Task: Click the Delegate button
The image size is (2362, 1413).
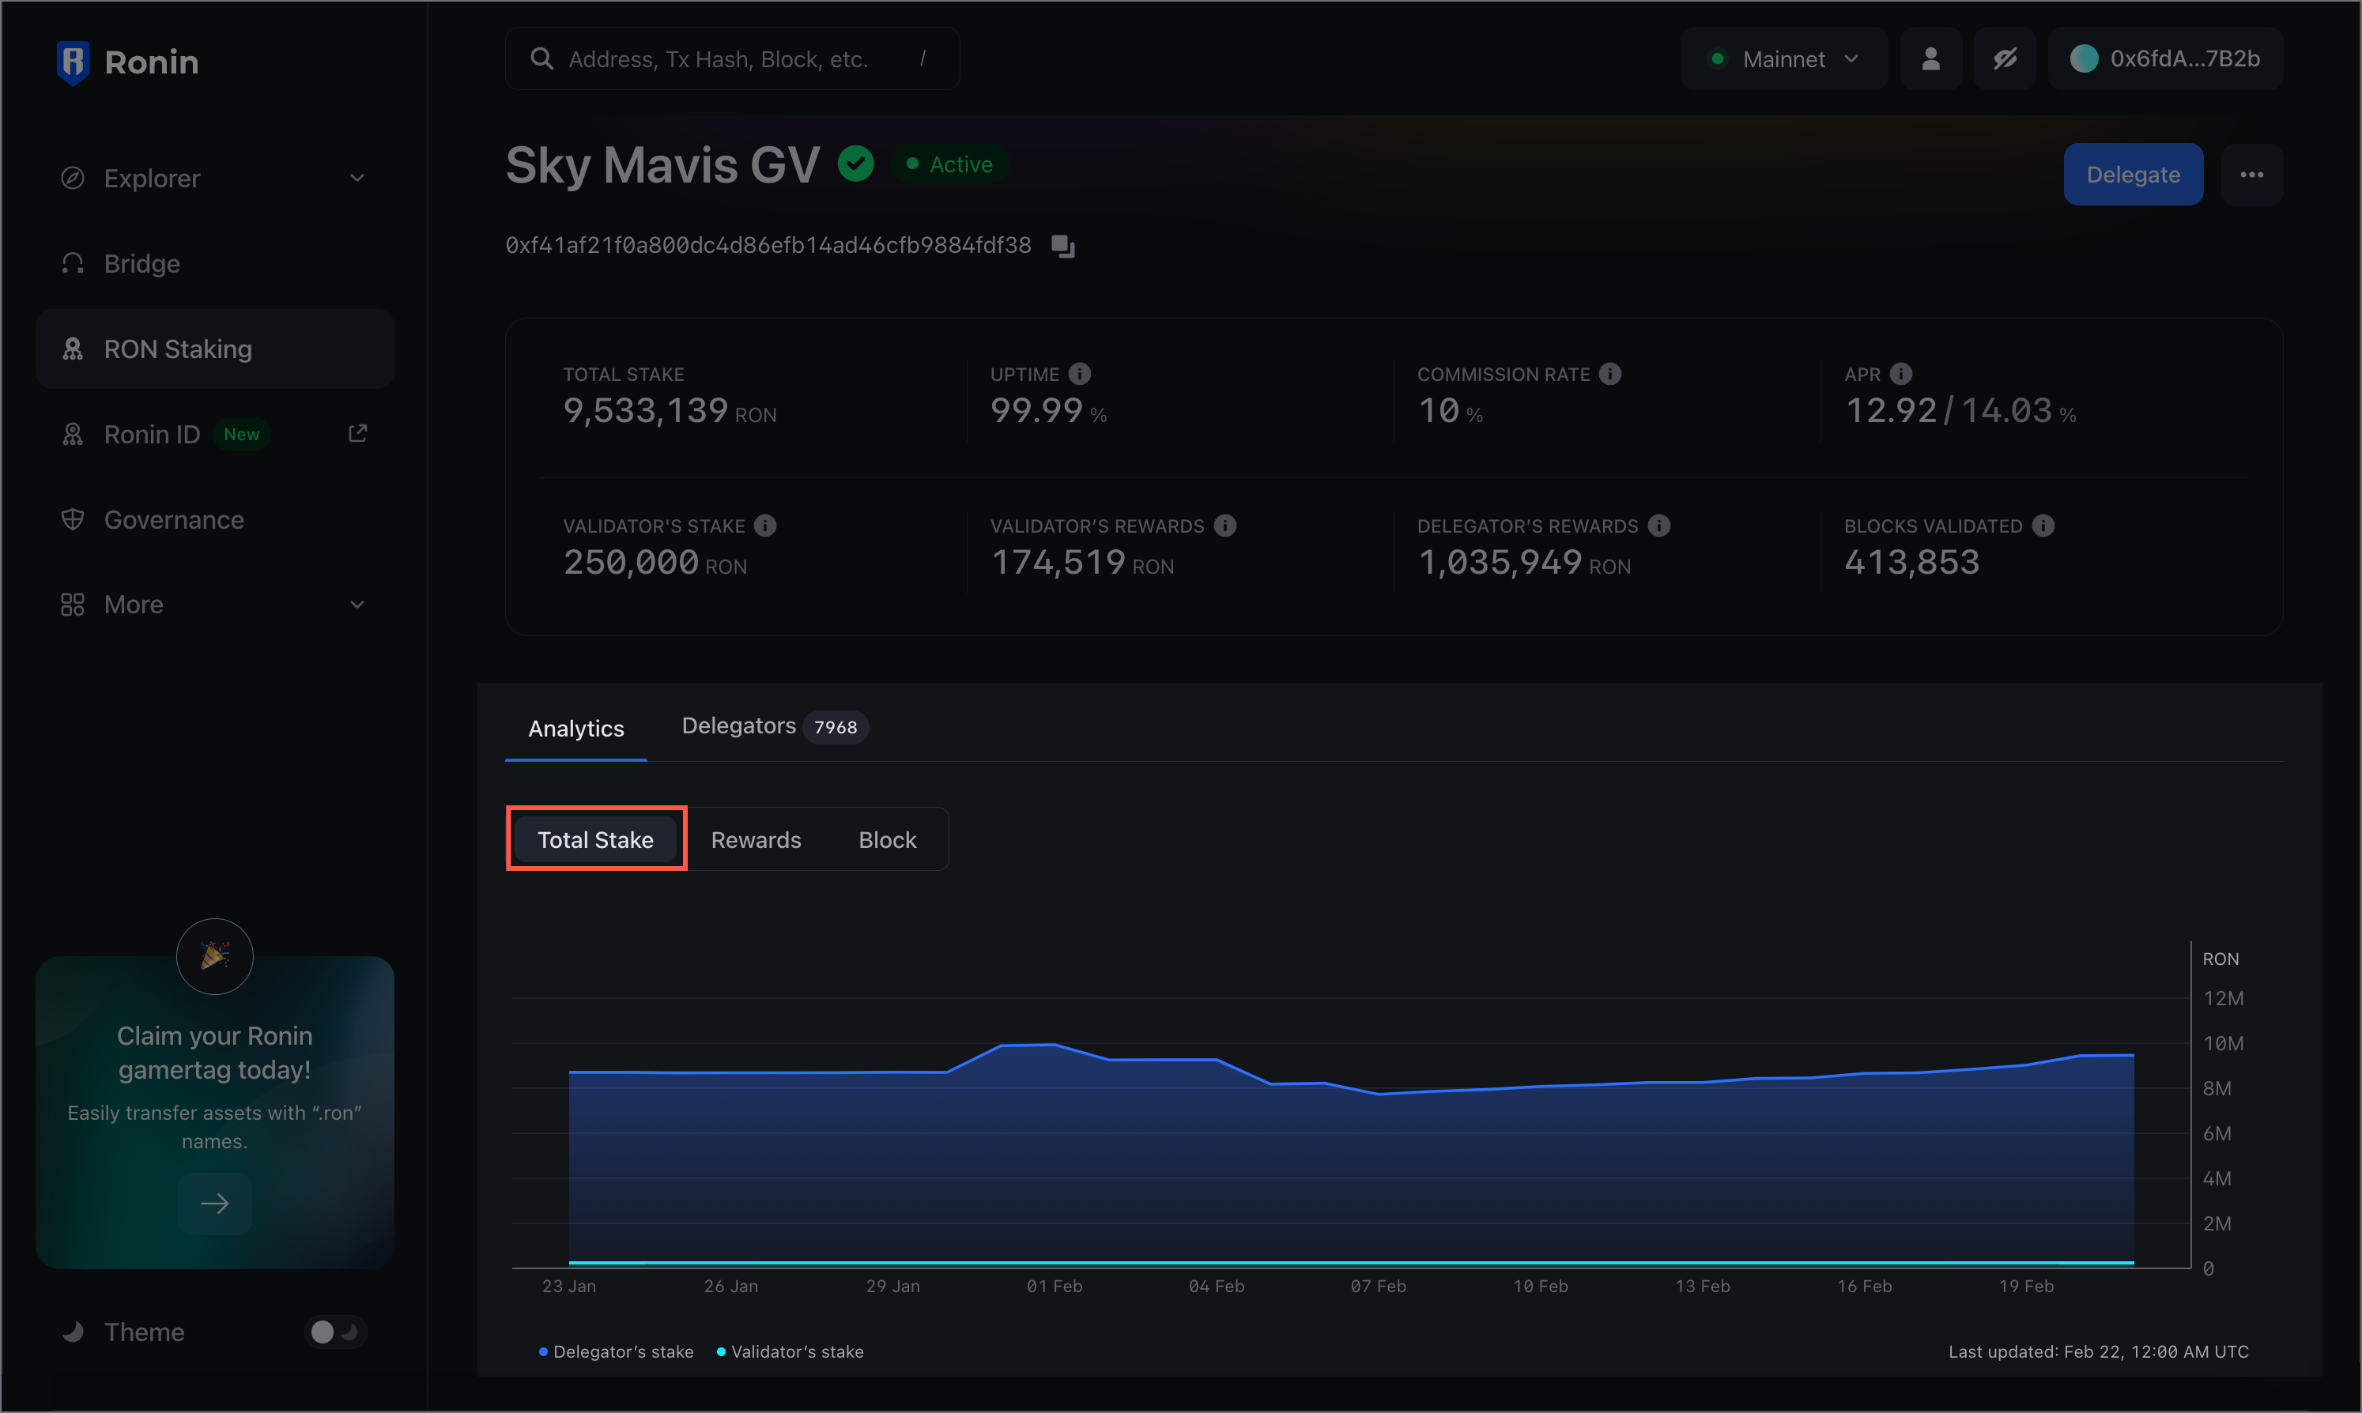Action: 2133,174
